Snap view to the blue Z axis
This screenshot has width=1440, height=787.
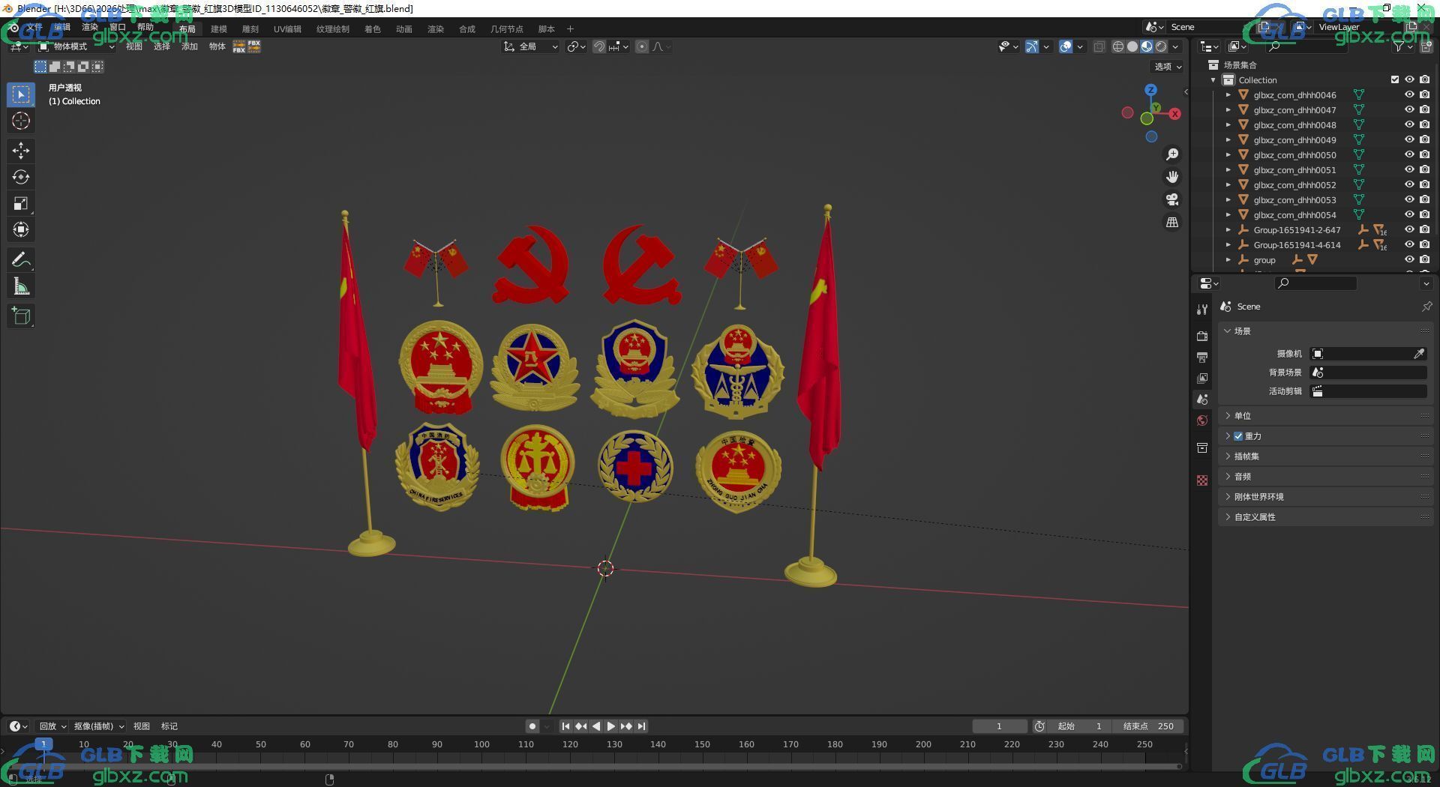coord(1150,90)
